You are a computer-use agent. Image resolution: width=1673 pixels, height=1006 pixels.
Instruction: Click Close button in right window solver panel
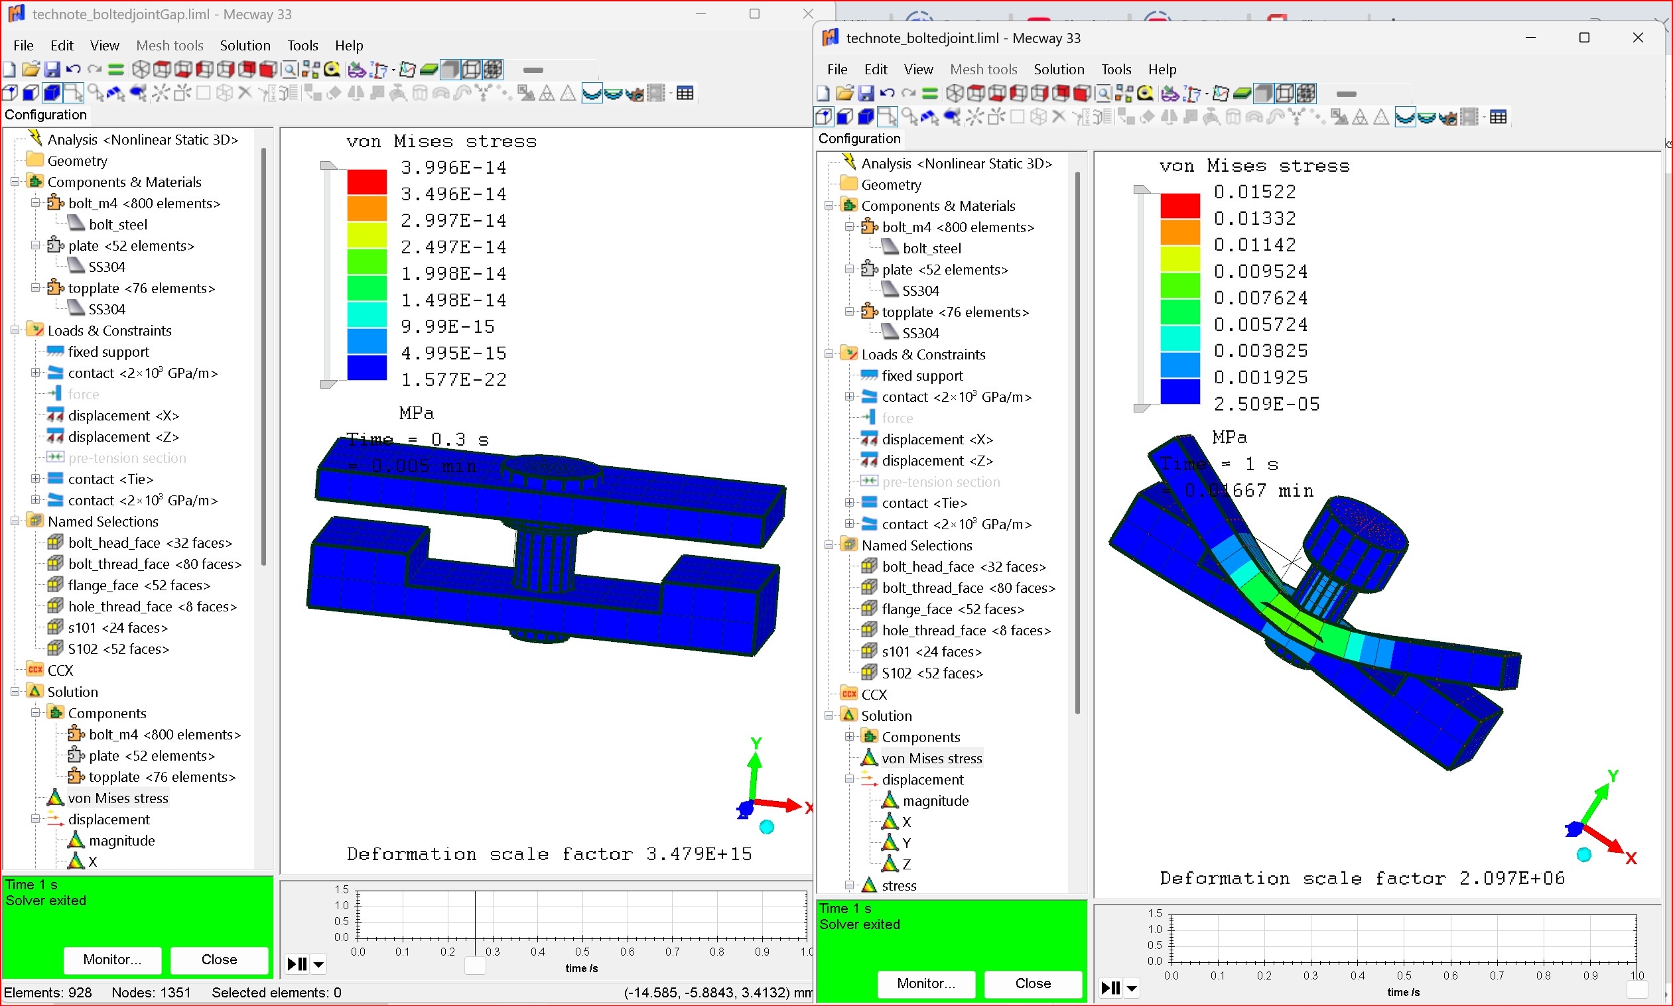click(1032, 983)
